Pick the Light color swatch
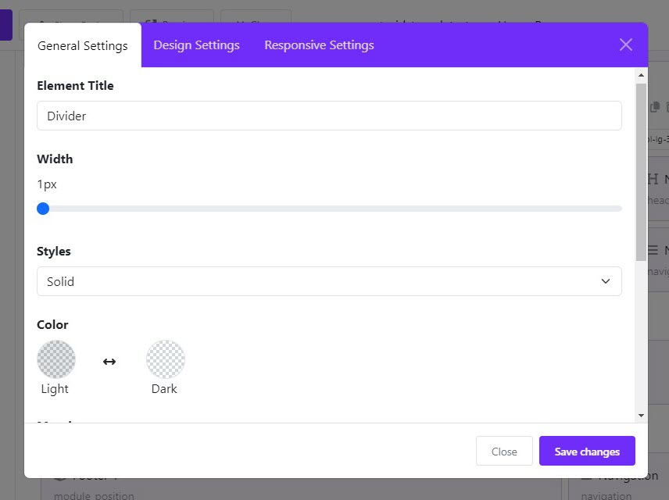Image resolution: width=669 pixels, height=500 pixels. [56, 359]
